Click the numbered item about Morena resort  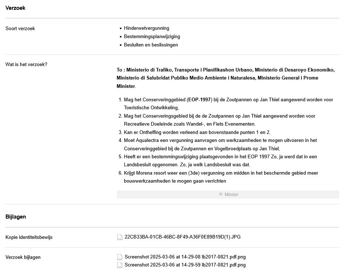[x=221, y=177]
